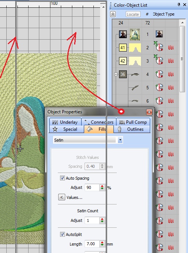Click the Auto Spacing Adjust percent spinner

coord(102,187)
